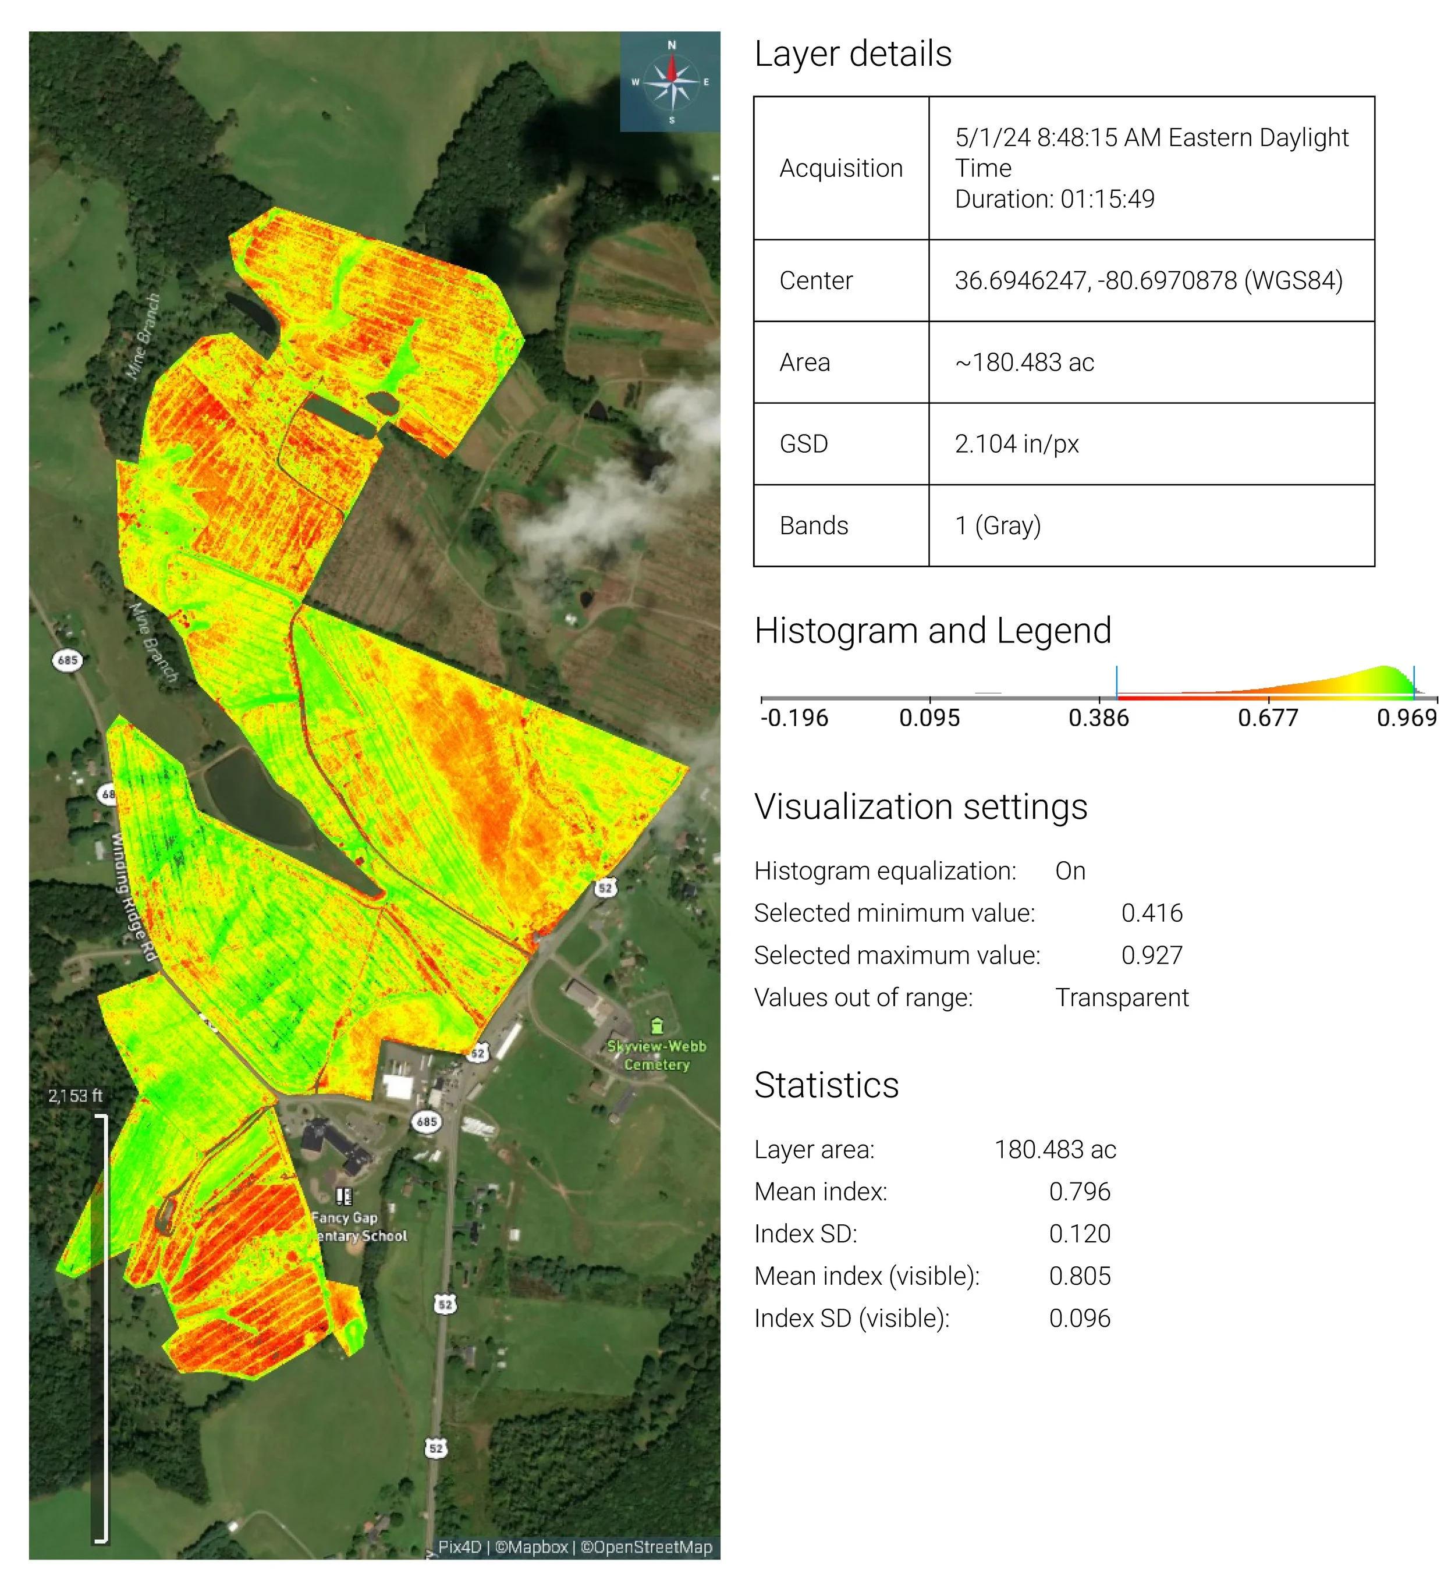Open the ©Mapbox attribution link

point(531,1546)
